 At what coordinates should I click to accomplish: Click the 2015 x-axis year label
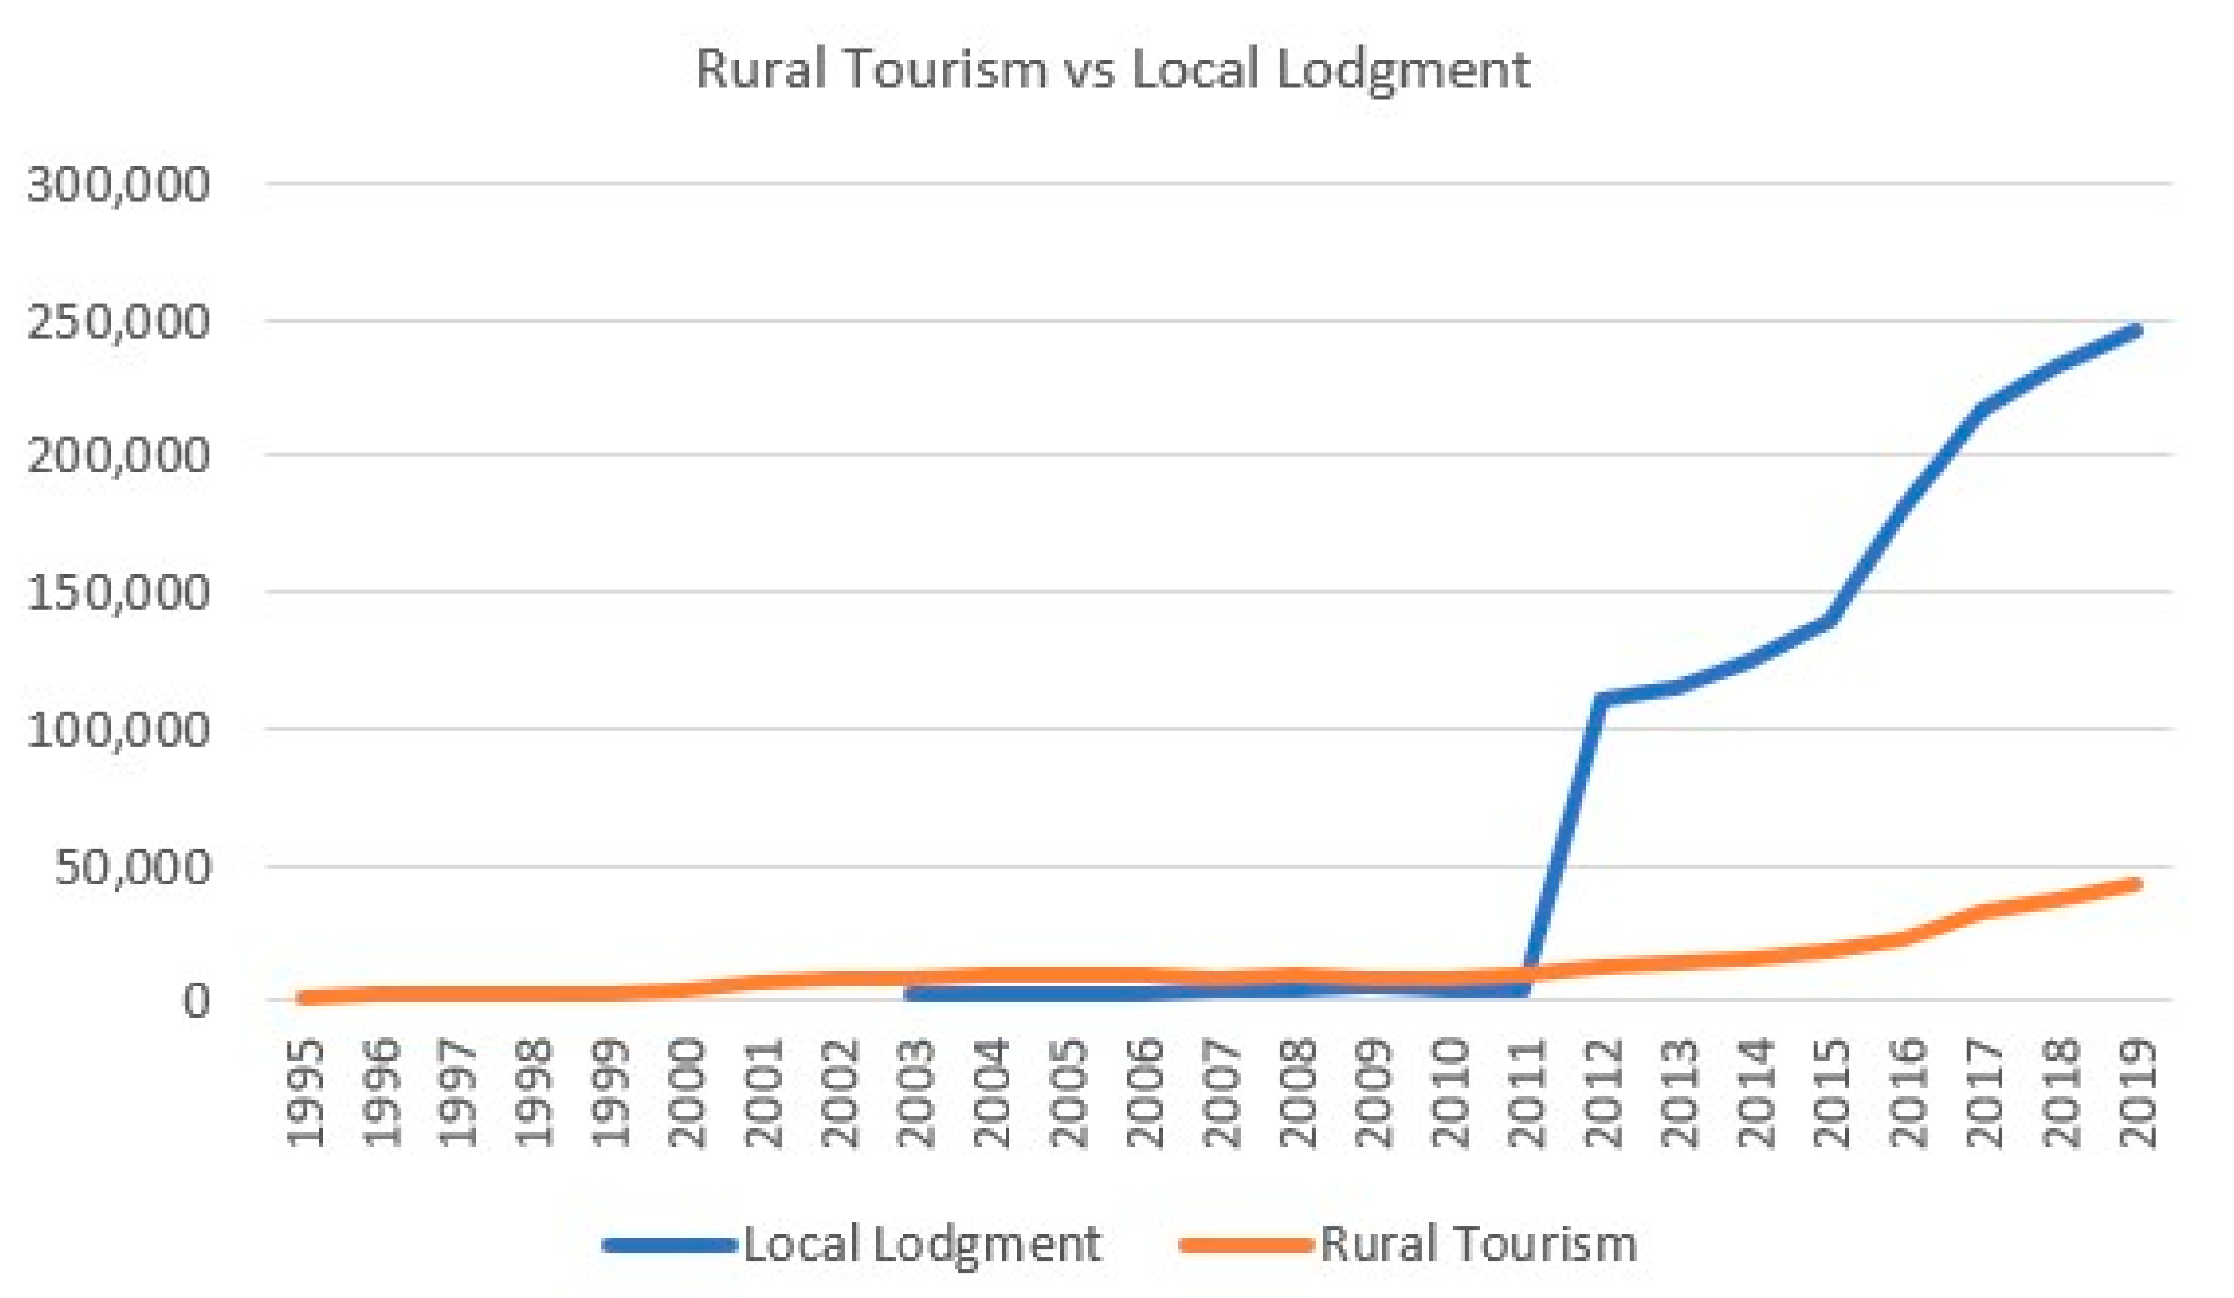click(1831, 1093)
